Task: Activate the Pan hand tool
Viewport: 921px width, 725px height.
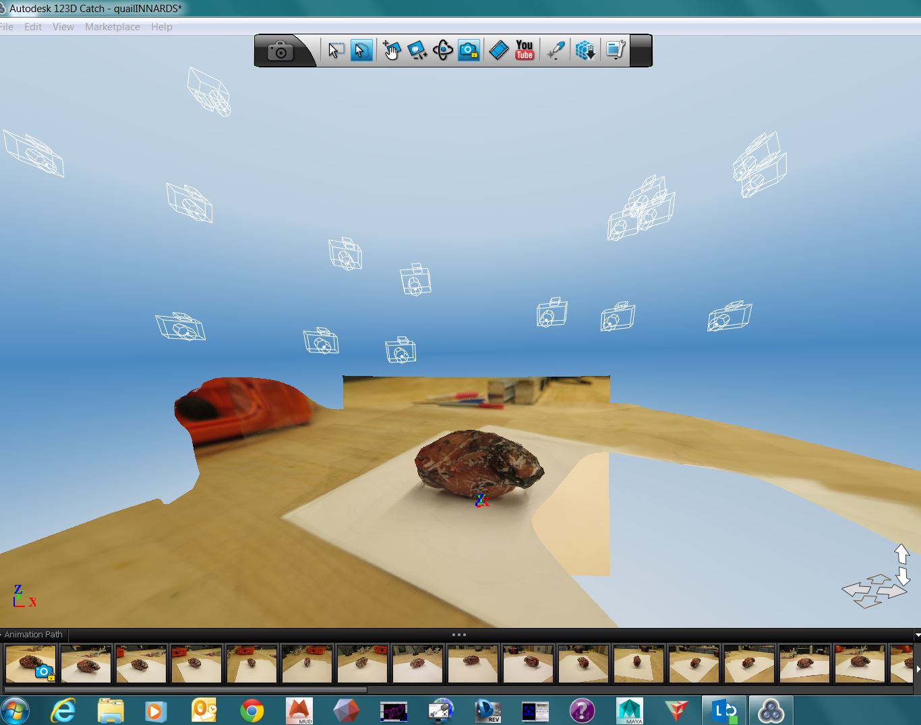Action: coord(391,51)
